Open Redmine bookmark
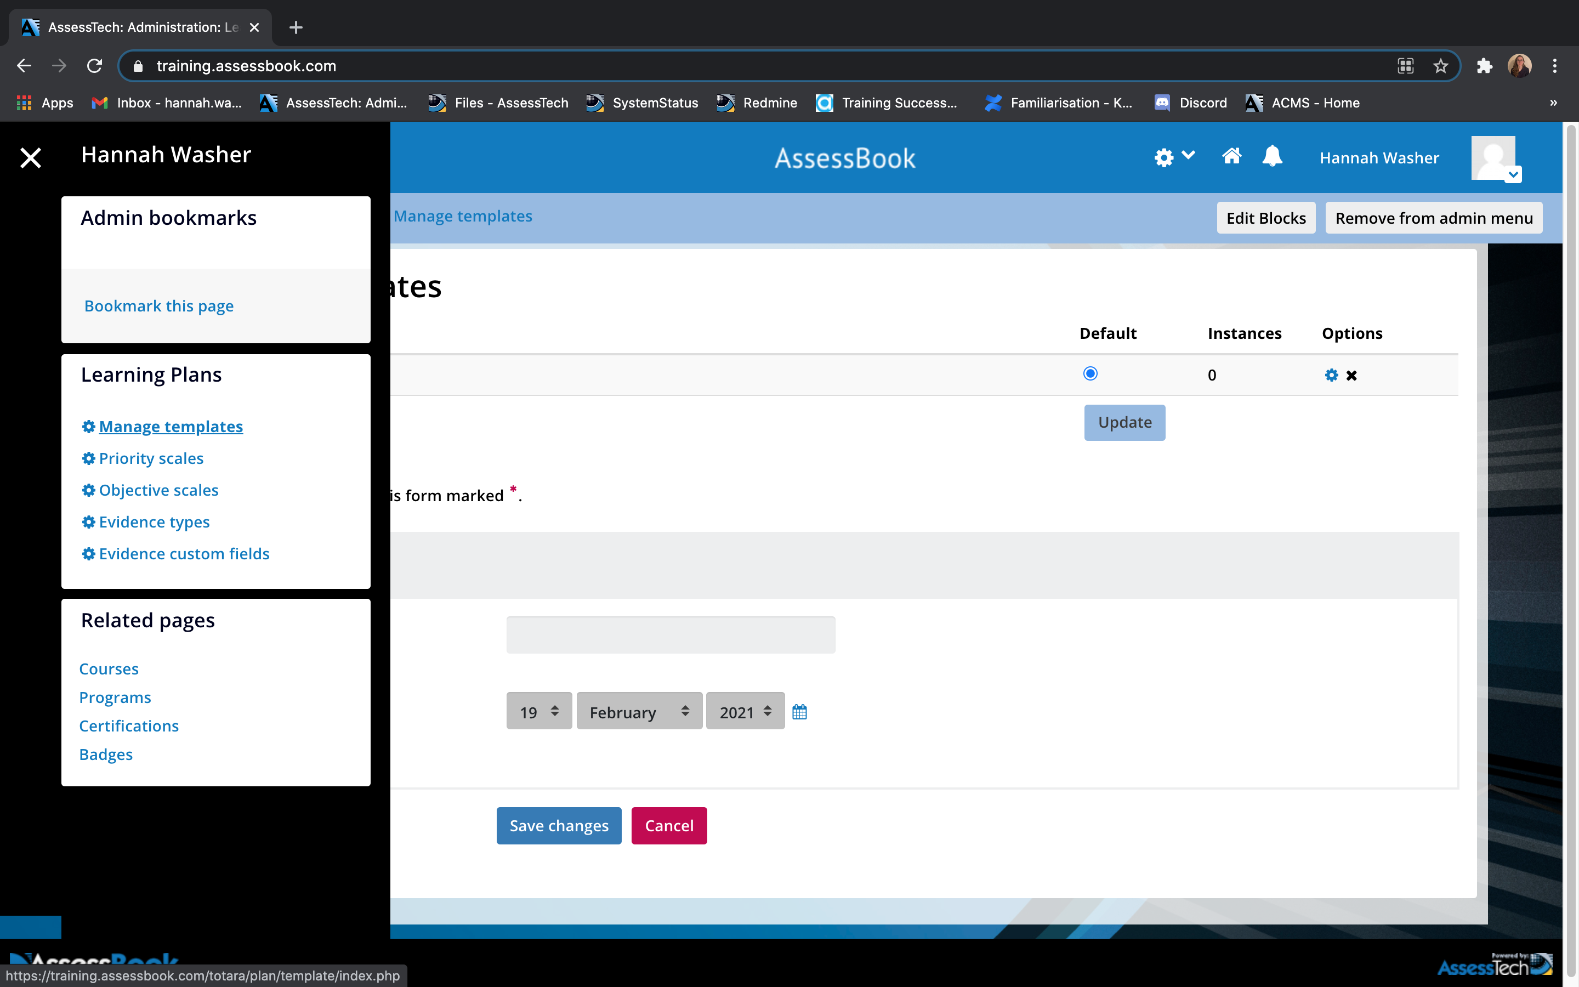This screenshot has width=1579, height=987. coord(757,103)
